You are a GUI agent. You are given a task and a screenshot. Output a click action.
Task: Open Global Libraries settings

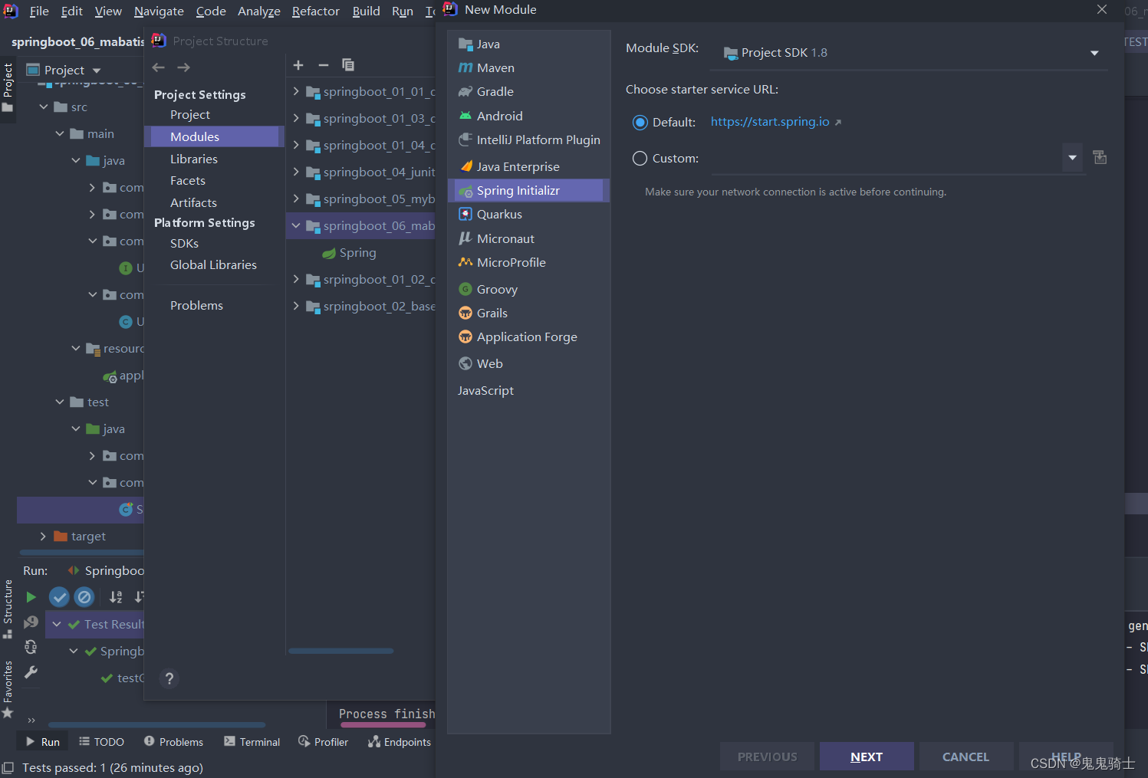tap(213, 264)
